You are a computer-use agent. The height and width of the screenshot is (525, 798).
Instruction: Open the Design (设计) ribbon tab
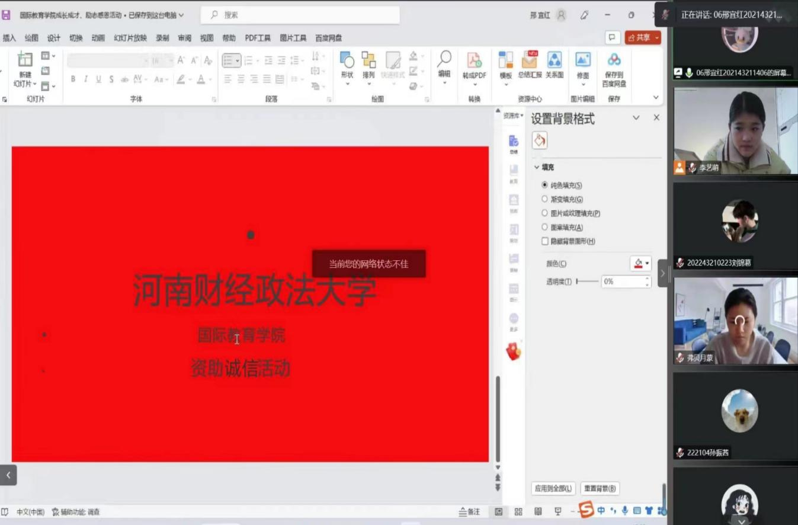[54, 38]
